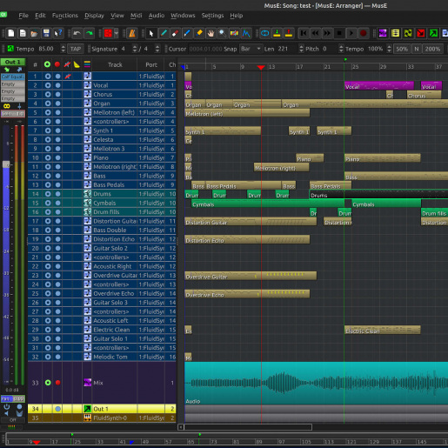The image size is (448, 448).
Task: Adjust the Len 221 stepper arrows
Action: pyautogui.click(x=301, y=49)
